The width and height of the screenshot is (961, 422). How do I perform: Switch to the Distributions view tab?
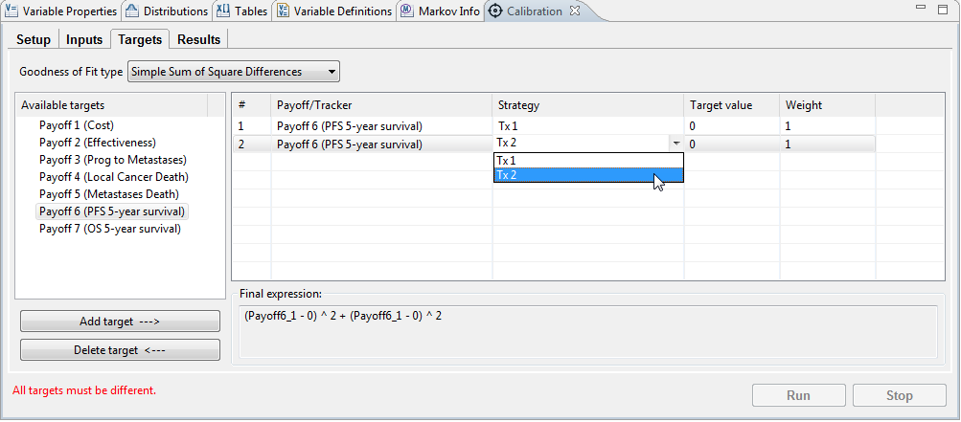167,11
